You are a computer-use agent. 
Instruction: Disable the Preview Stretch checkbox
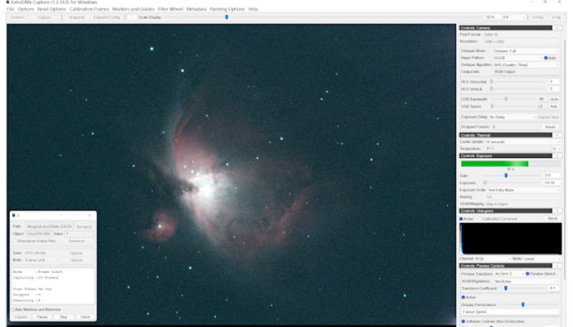click(x=528, y=273)
